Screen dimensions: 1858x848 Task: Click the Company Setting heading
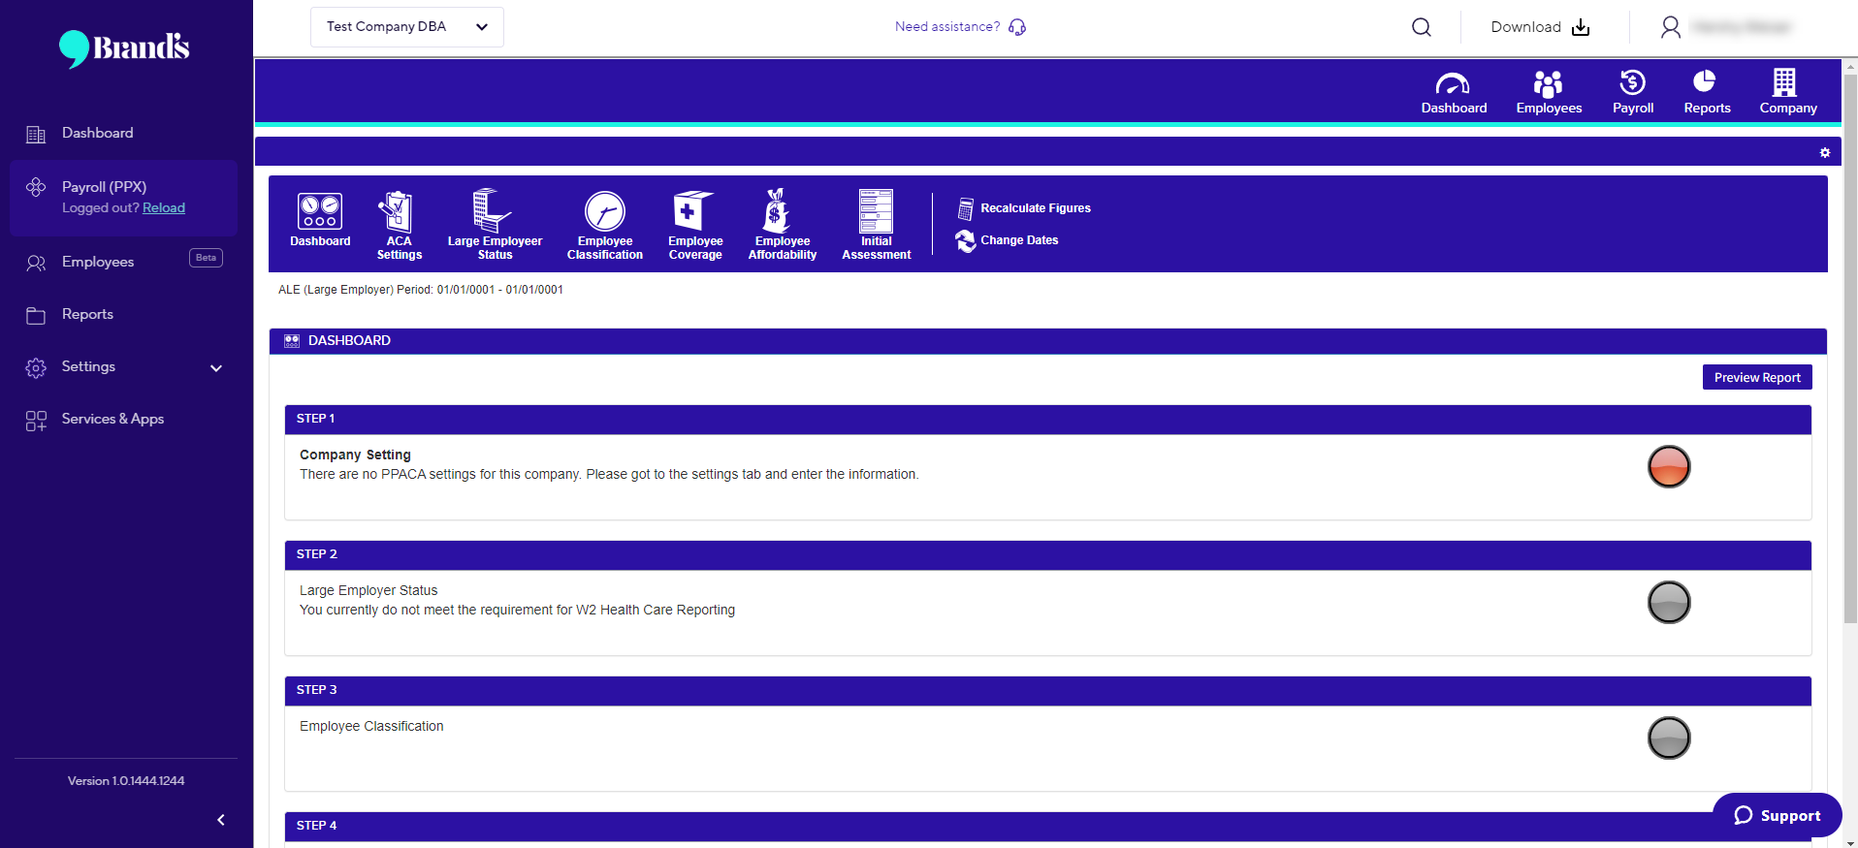tap(355, 455)
